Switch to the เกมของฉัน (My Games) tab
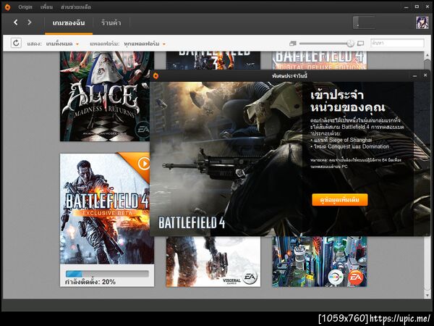The image size is (434, 326). click(x=69, y=22)
